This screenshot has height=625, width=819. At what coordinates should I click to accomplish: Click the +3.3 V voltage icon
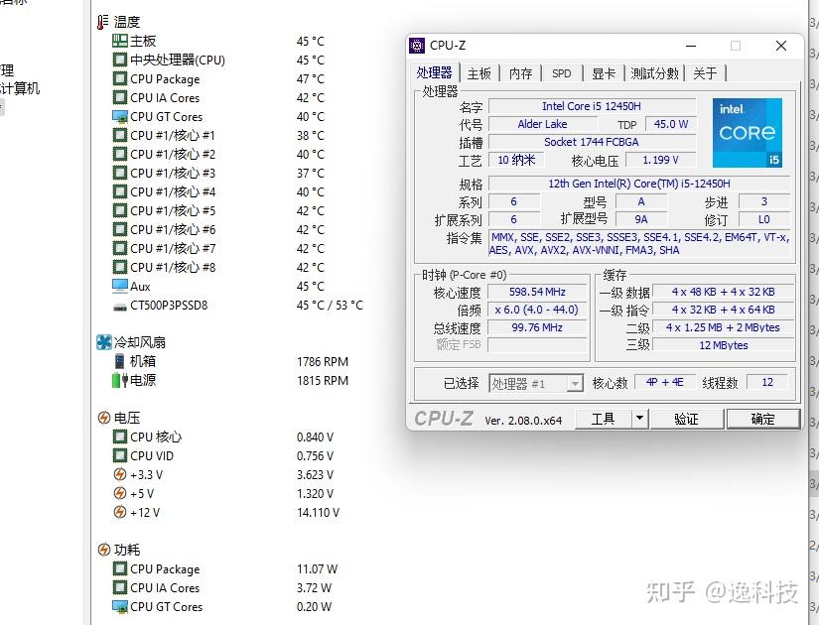pos(119,474)
